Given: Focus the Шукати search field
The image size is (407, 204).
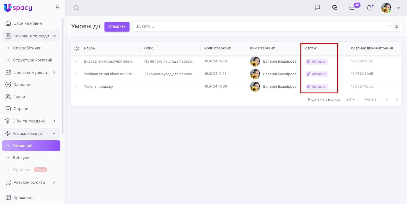Looking at the screenshot, I should (259, 26).
